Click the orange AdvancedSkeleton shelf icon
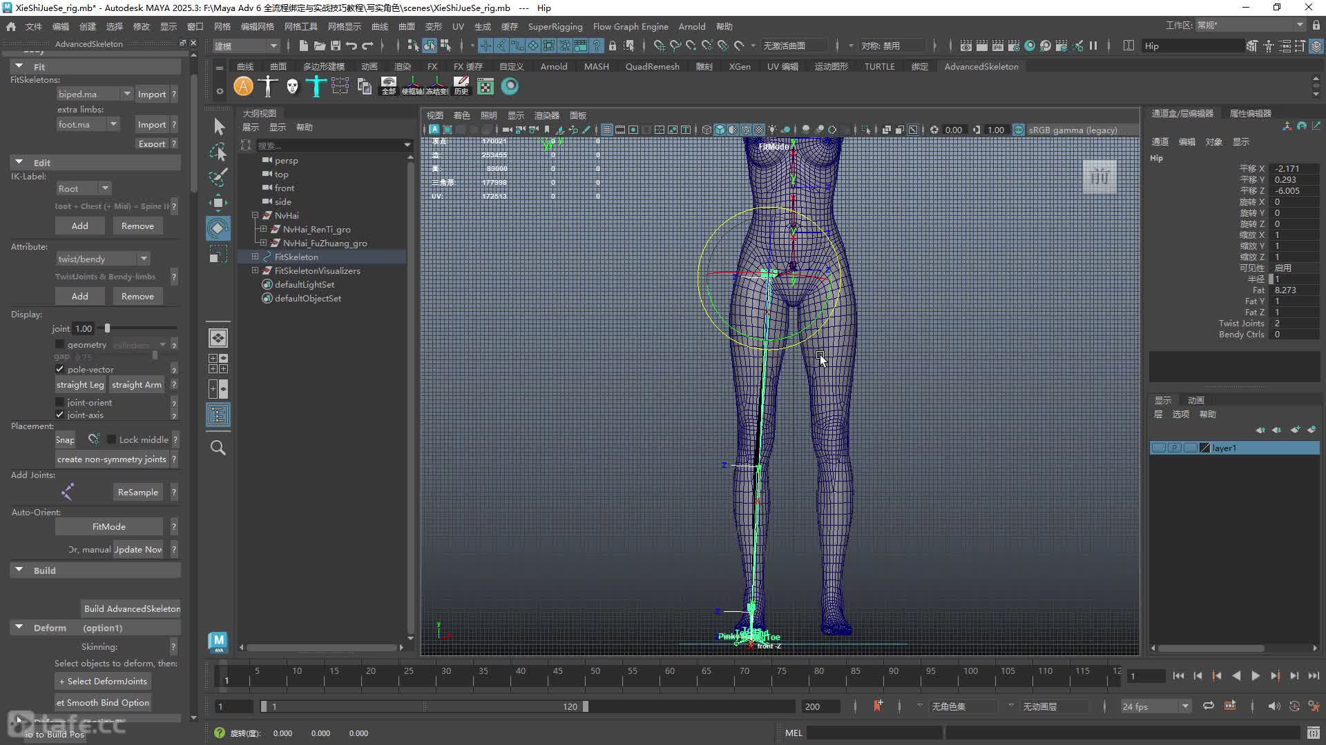 [243, 86]
